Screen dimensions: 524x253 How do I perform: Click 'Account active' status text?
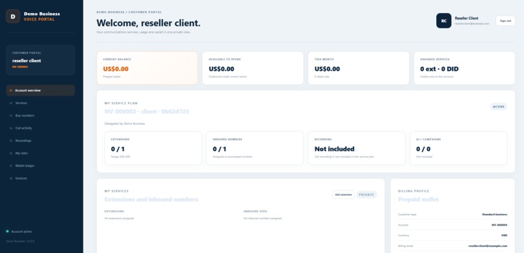point(21,232)
